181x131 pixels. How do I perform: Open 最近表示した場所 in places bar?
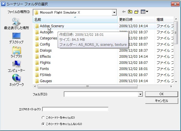click(16, 24)
